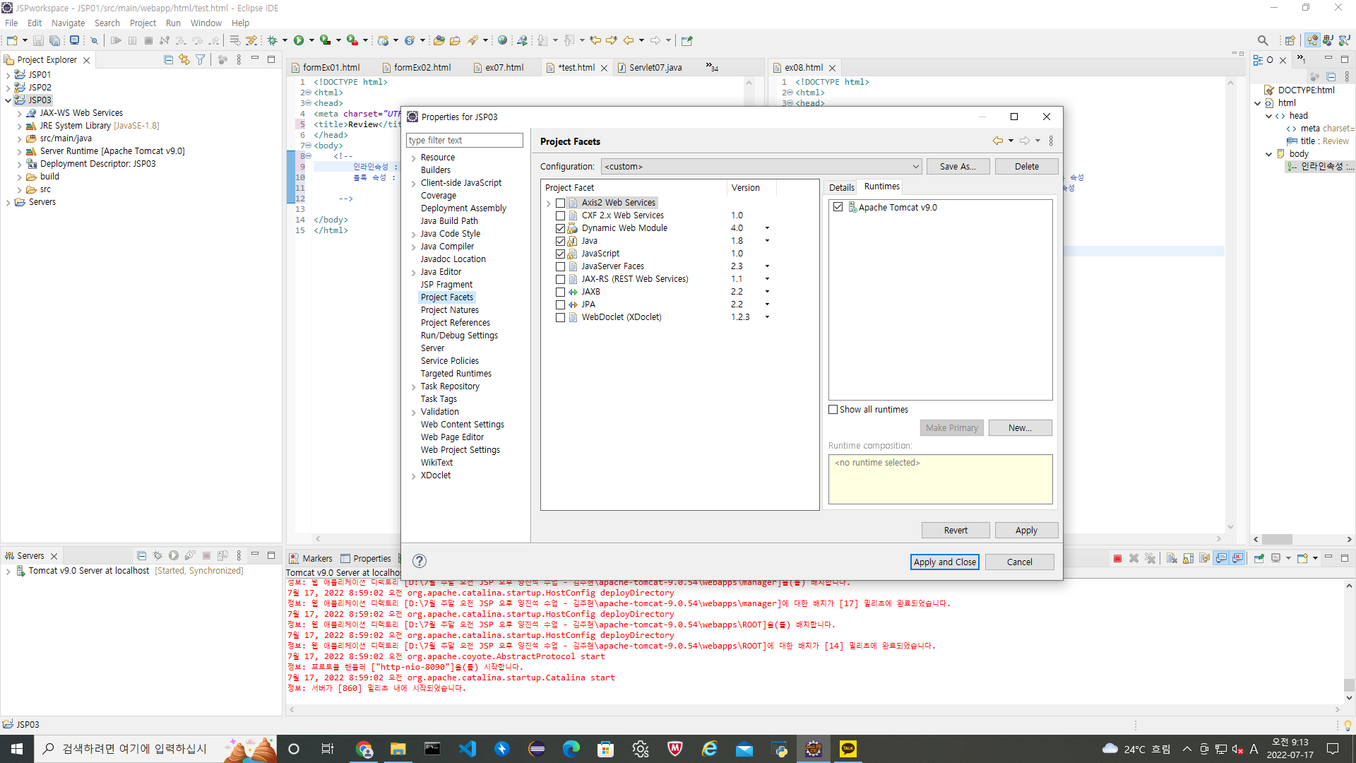
Task: Click the Debug bug icon in toolbar
Action: (x=272, y=40)
